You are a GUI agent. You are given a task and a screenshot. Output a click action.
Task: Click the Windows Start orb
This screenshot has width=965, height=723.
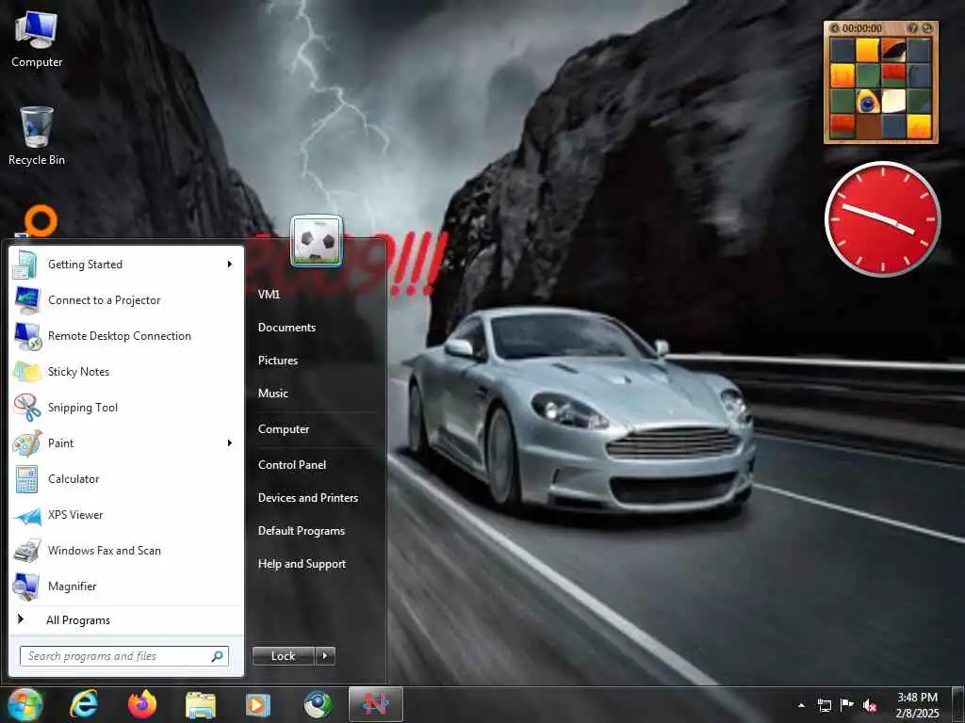[x=25, y=704]
